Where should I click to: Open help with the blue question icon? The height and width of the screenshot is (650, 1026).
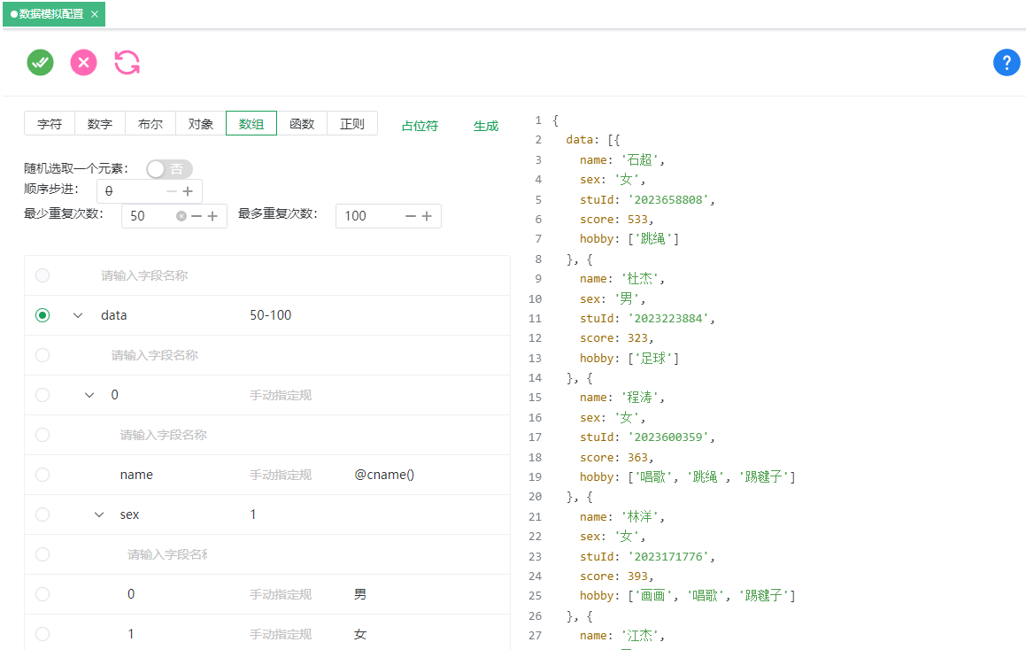click(x=1007, y=63)
